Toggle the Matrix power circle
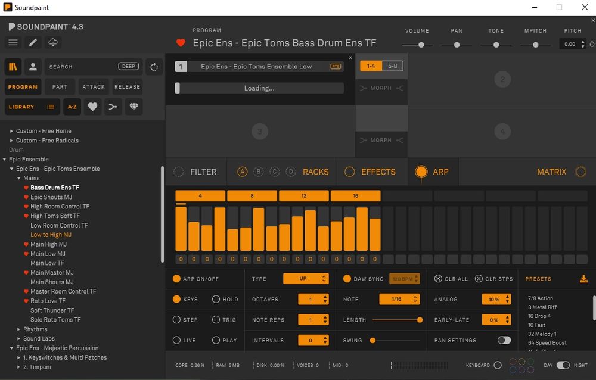This screenshot has height=380, width=596. click(581, 172)
